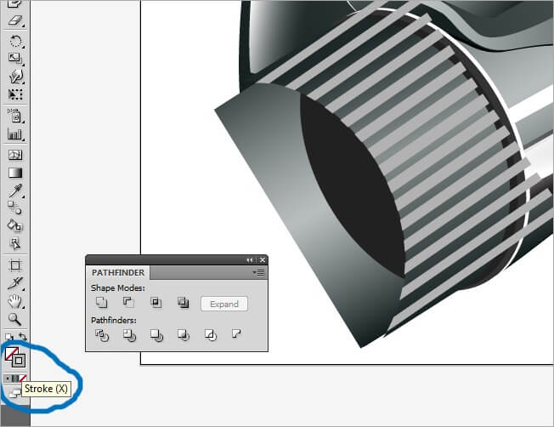554x427 pixels.
Task: Switch to the PATHFINDER tab
Action: 118,272
